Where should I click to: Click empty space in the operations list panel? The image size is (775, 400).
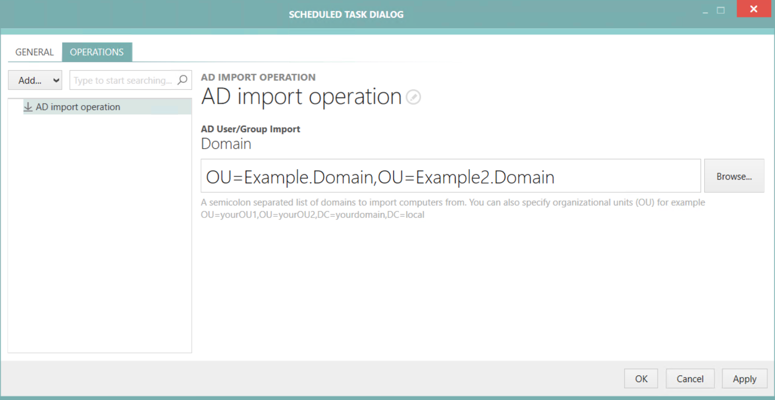[100, 231]
